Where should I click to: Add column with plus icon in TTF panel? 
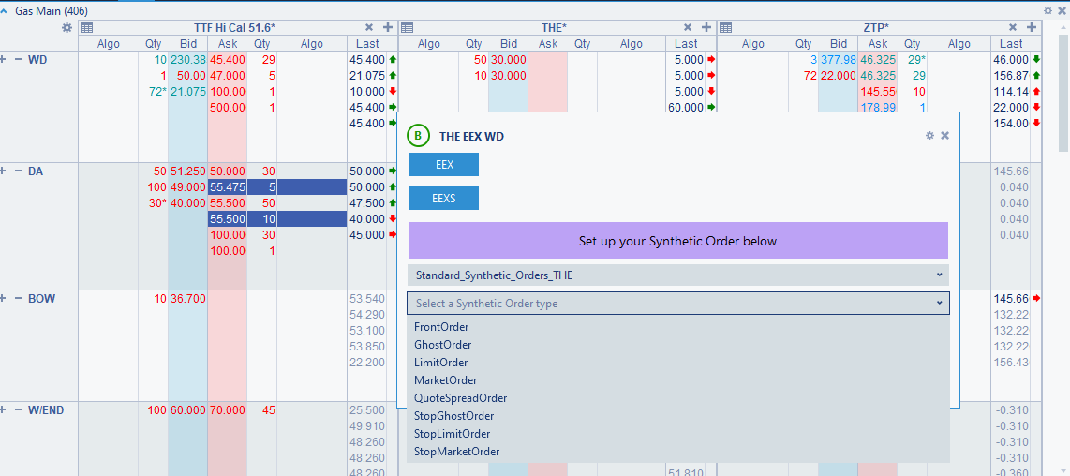(387, 28)
